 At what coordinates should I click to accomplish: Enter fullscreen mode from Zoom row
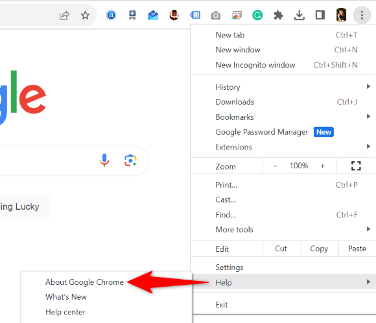point(356,166)
